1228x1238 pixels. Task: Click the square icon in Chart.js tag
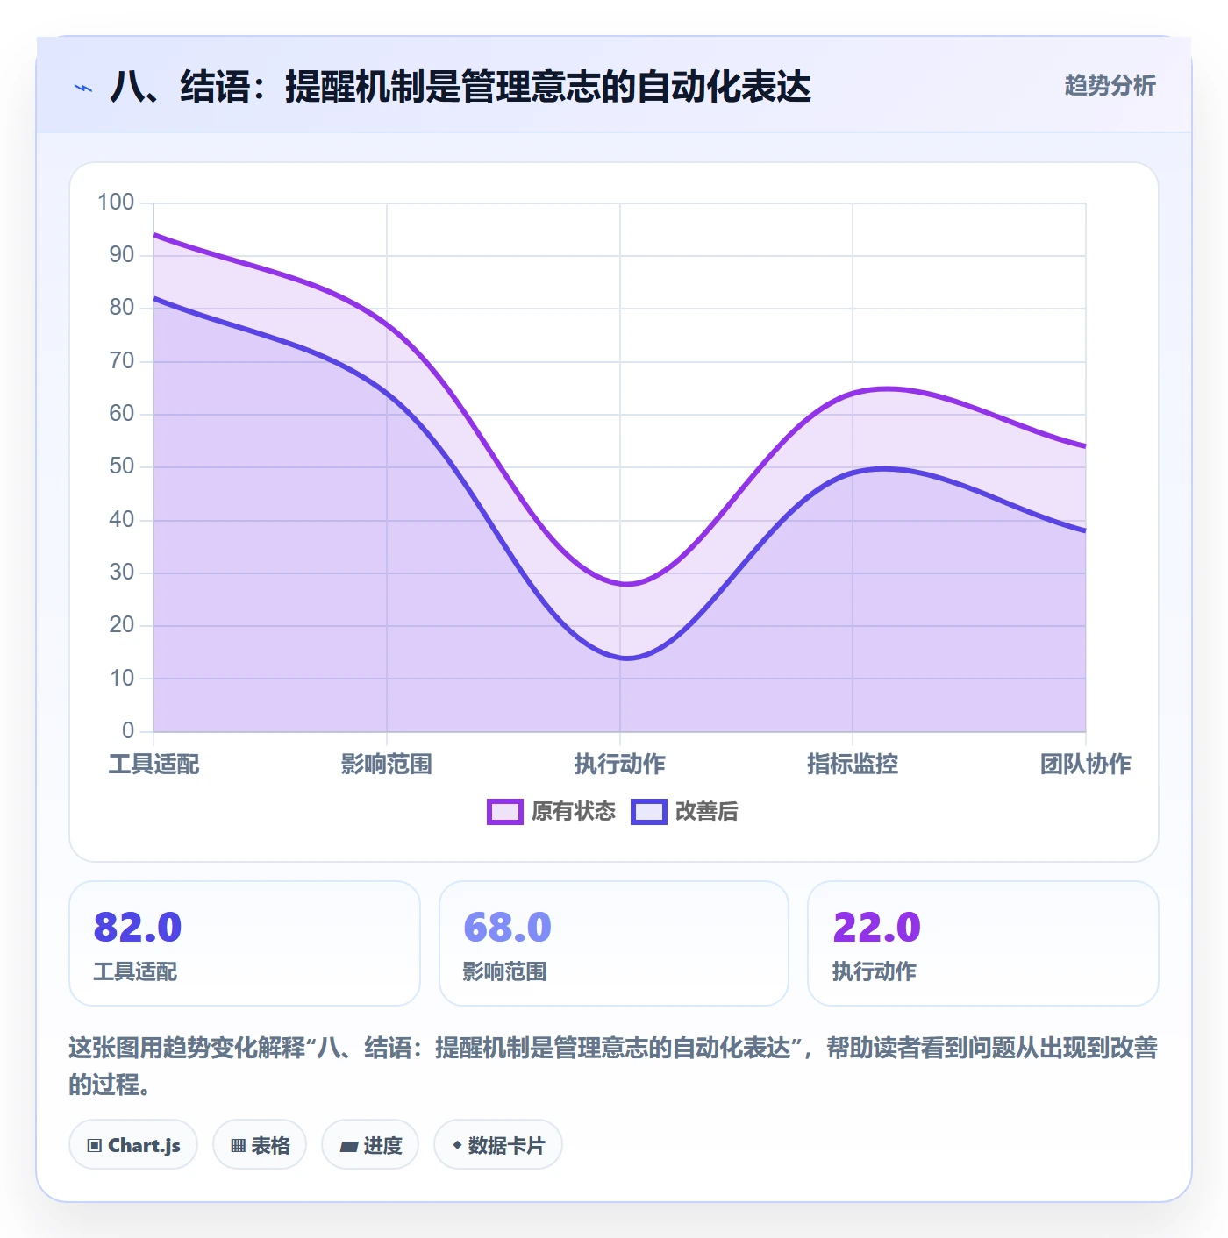[x=95, y=1145]
